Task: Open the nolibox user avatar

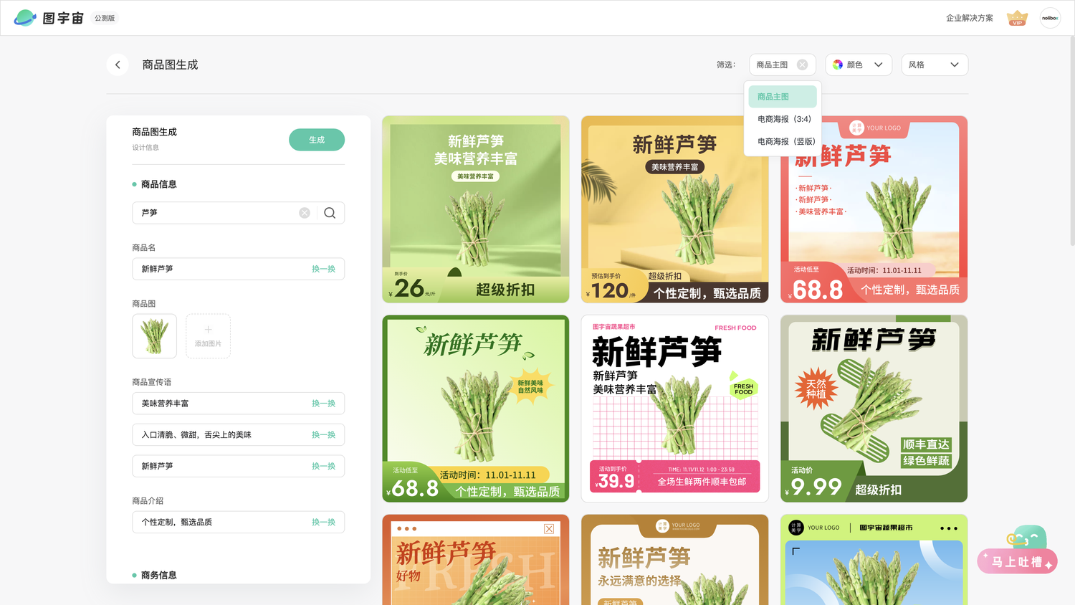Action: click(1050, 18)
